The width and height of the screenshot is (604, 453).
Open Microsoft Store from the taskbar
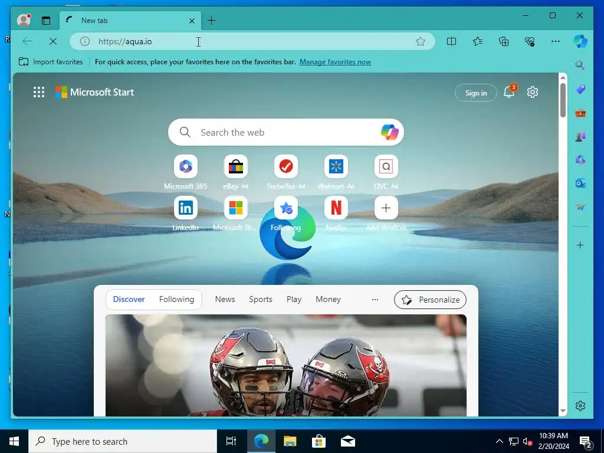tap(319, 441)
